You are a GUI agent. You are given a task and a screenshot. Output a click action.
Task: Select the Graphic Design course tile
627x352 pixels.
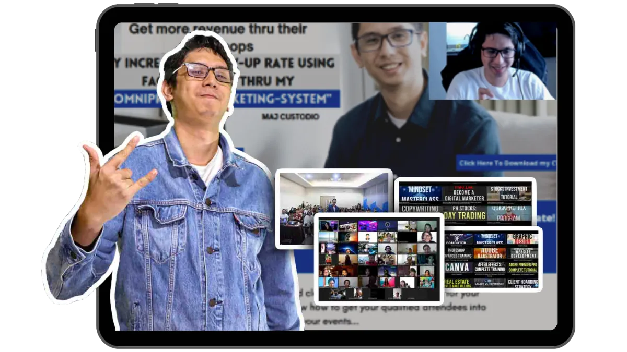click(x=522, y=239)
